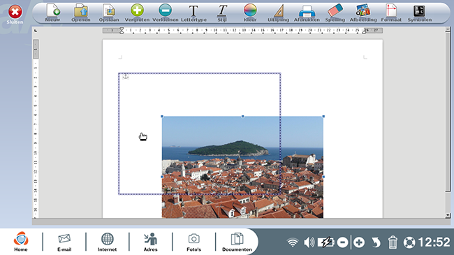Run the Spelling check
Screen dimensions: 454x255
pyautogui.click(x=335, y=13)
